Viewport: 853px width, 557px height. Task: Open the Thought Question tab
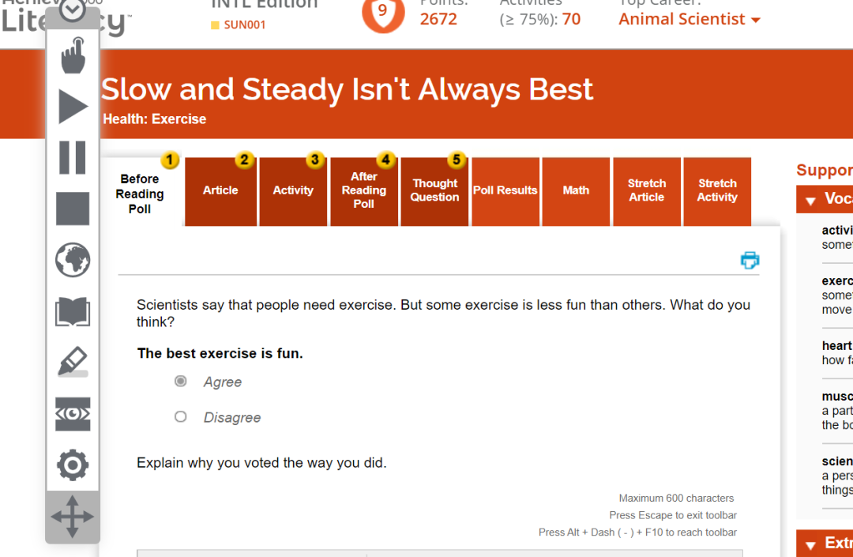434,191
